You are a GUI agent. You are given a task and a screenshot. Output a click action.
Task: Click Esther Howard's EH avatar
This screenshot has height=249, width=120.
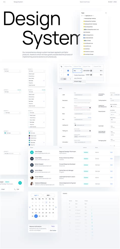click(32, 165)
